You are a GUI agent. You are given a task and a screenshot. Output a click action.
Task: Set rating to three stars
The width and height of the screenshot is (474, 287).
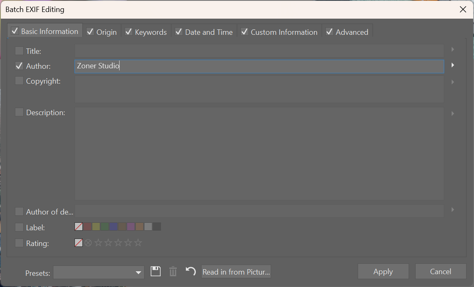tap(118, 243)
